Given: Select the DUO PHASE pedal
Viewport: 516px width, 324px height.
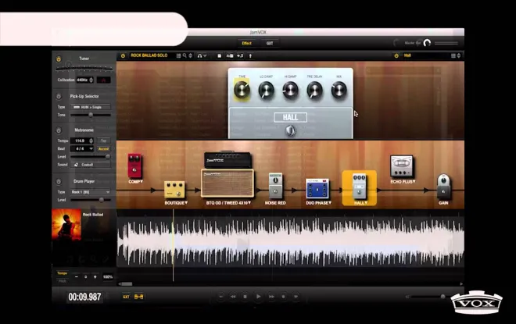Looking at the screenshot, I should pos(317,189).
